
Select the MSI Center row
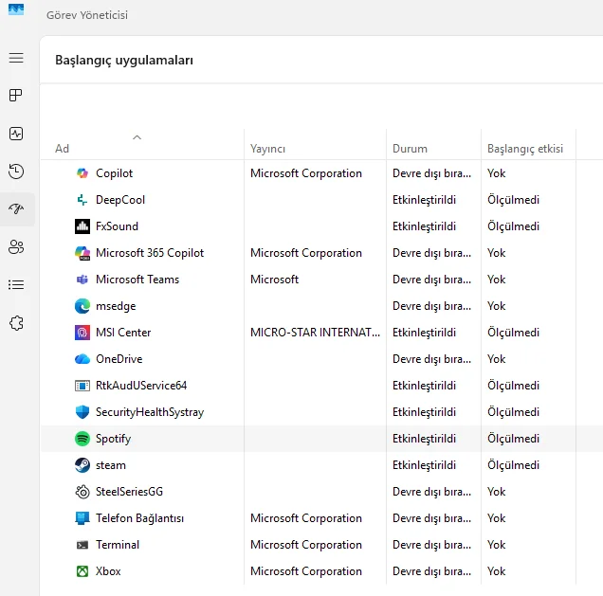(x=123, y=333)
